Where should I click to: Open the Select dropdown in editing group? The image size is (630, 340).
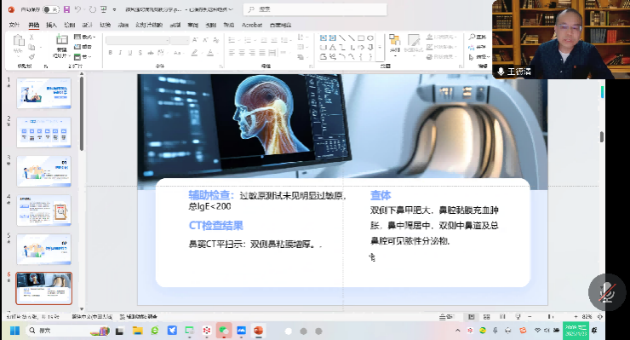pyautogui.click(x=478, y=57)
